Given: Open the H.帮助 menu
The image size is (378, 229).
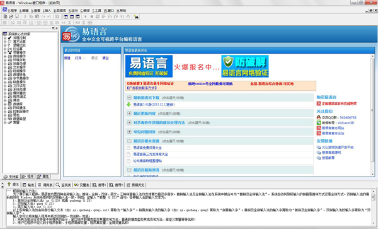Looking at the screenshot, I should pyautogui.click(x=121, y=11).
